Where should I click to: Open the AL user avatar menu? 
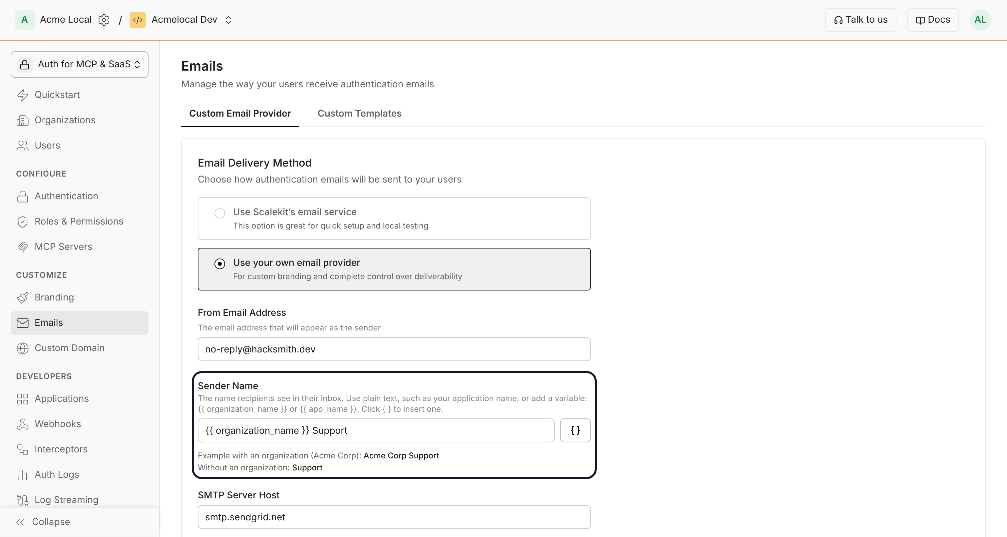980,20
